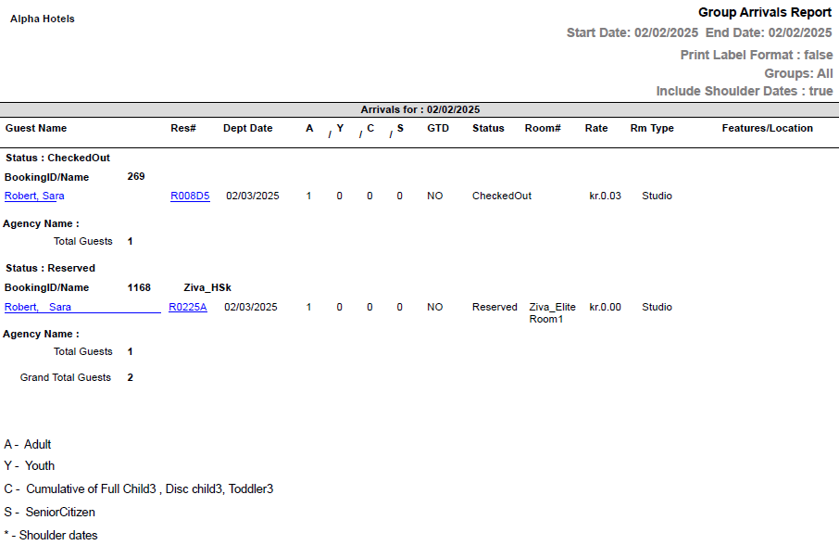Click the Rm Type column header
This screenshot has height=558, width=839.
coord(652,128)
